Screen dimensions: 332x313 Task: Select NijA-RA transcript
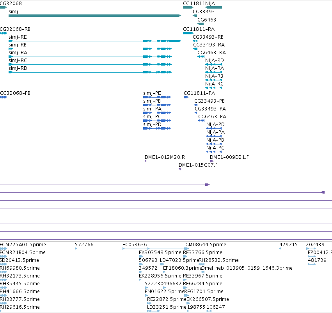[214, 72]
